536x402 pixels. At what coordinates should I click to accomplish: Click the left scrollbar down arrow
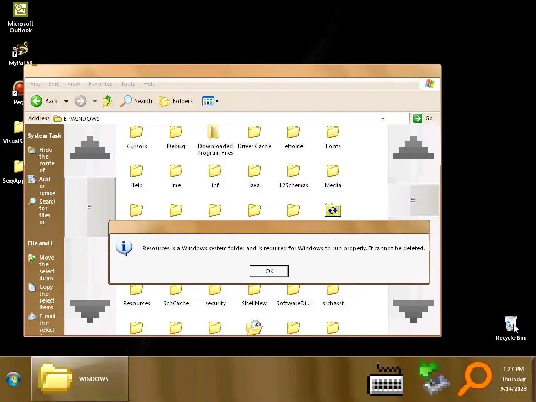point(90,311)
